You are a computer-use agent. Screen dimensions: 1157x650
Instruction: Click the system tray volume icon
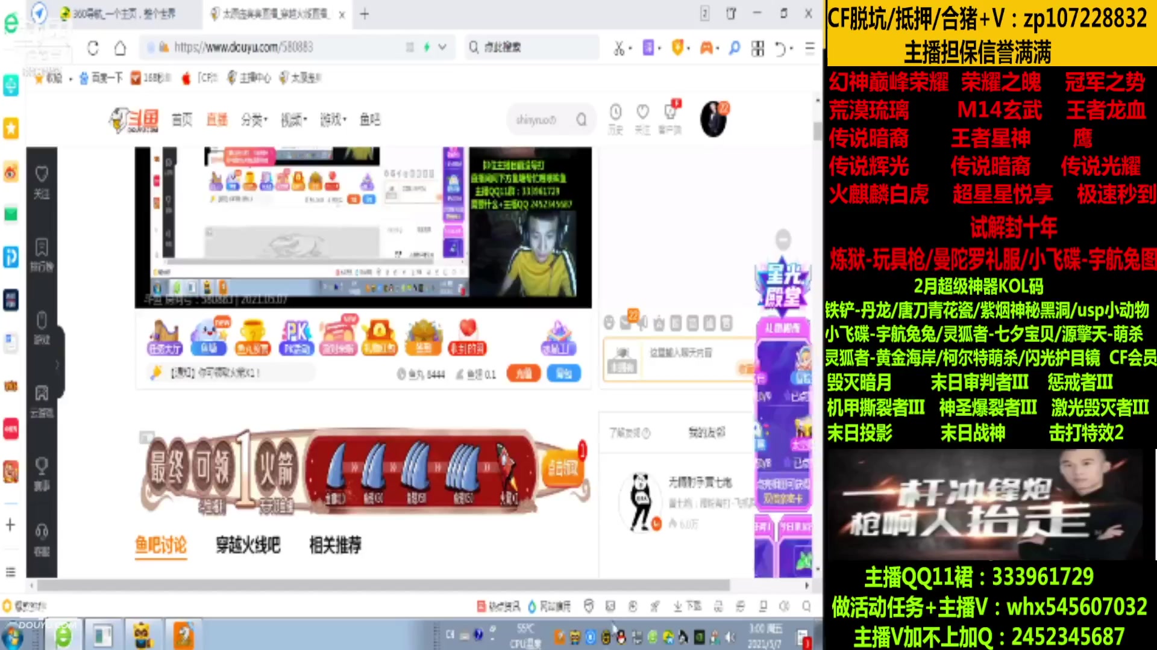(730, 636)
